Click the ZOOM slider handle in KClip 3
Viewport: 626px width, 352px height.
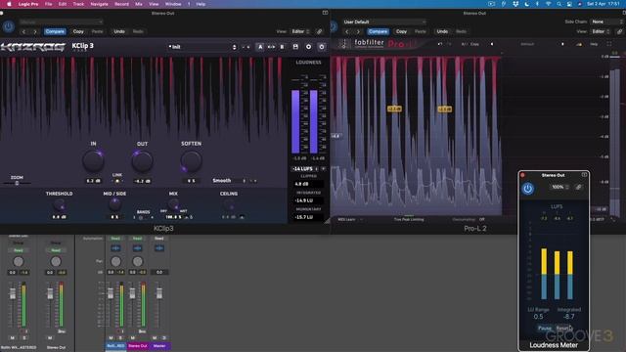[17, 183]
